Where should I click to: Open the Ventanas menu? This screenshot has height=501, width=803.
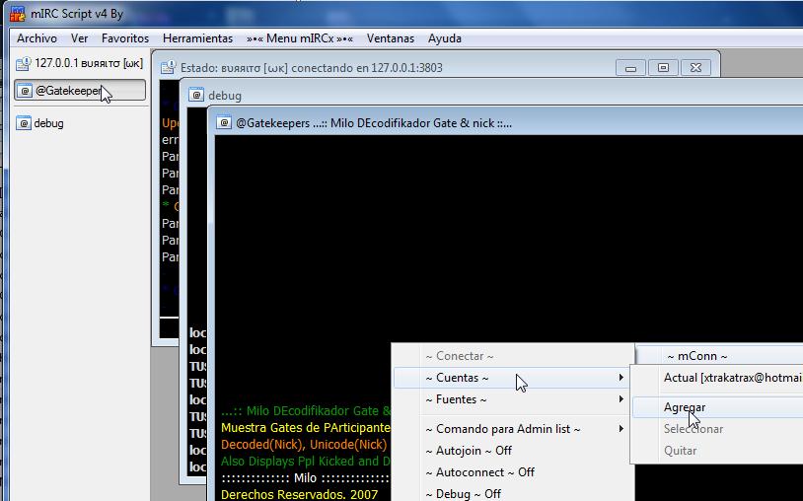tap(391, 38)
